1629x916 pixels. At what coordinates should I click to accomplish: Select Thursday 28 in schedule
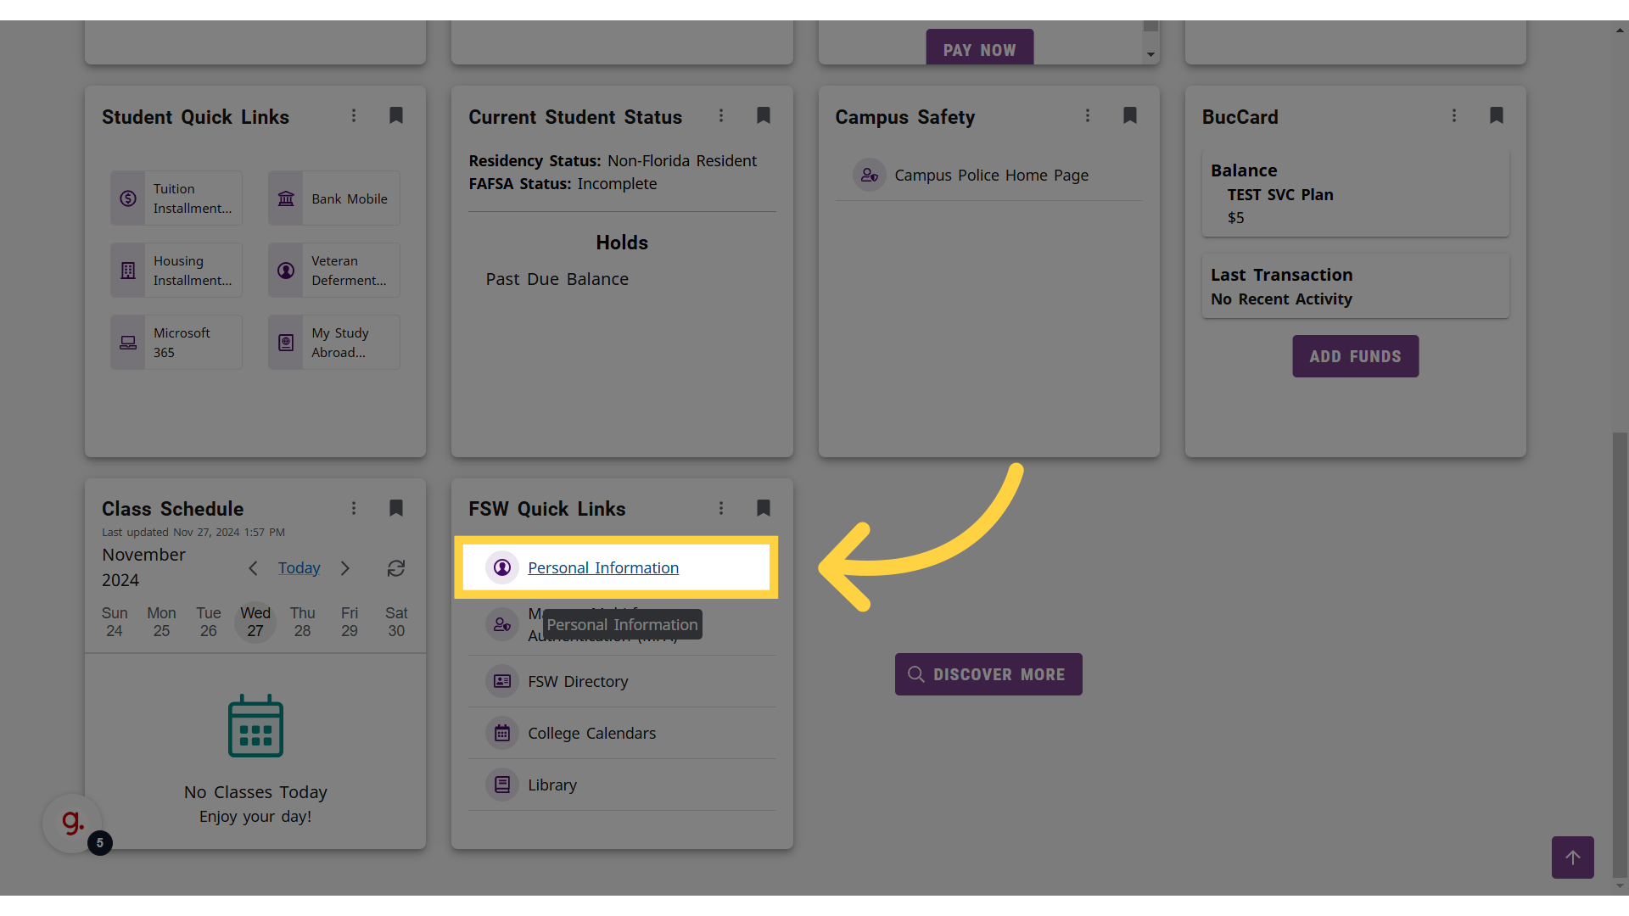303,622
